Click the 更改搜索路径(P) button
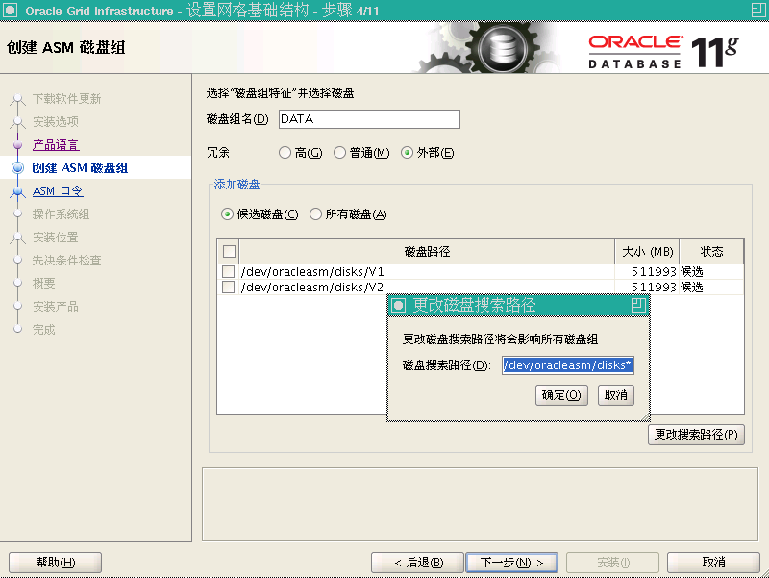Image resolution: width=769 pixels, height=578 pixels. pyautogui.click(x=695, y=435)
